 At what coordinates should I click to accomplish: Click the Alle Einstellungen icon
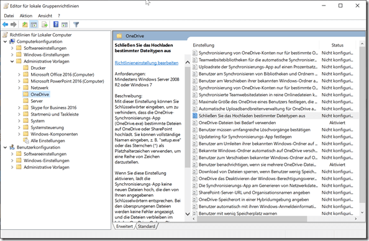coord(26,141)
